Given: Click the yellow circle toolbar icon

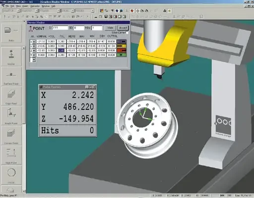Looking at the screenshot, I should (170, 11).
